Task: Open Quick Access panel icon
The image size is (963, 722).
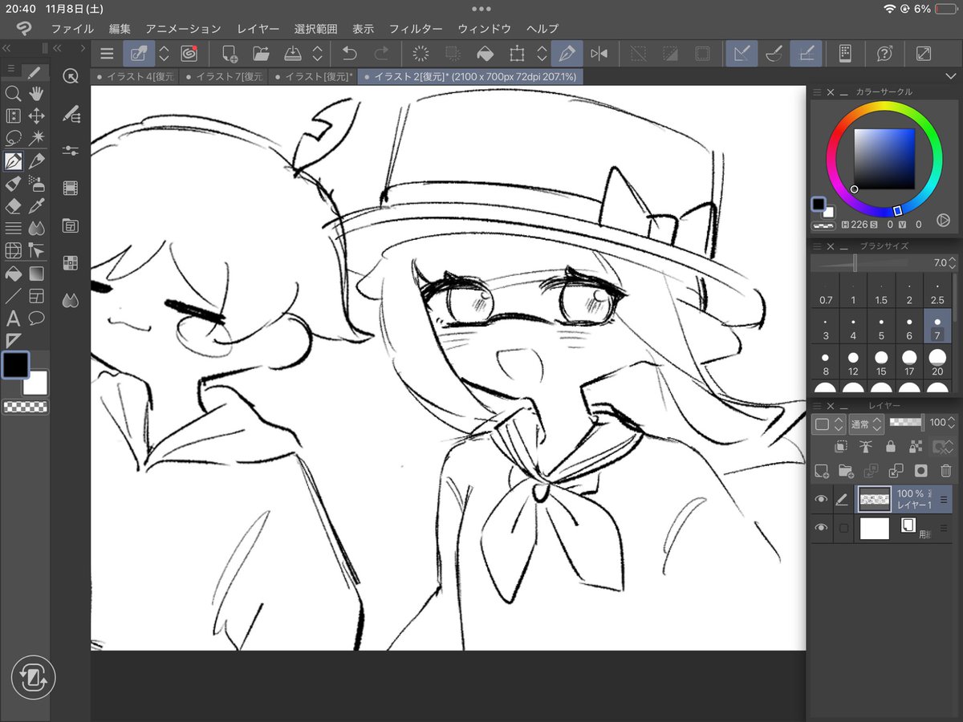Action: (71, 76)
